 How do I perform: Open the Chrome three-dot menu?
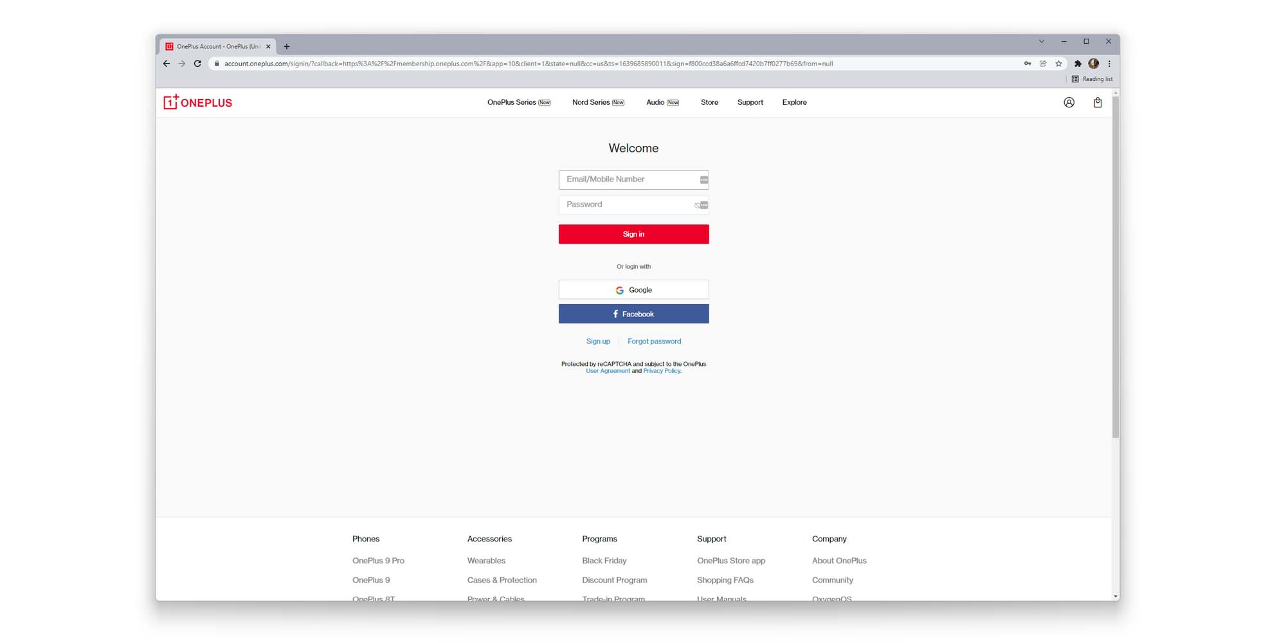(x=1109, y=64)
